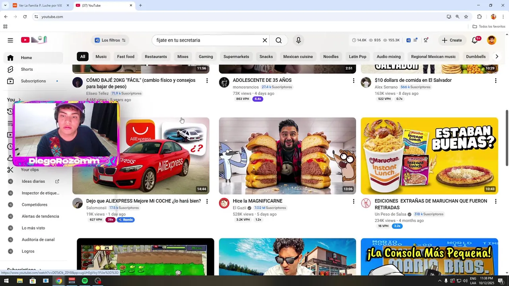509x286 pixels.
Task: Select the Gaming filter chip
Action: [206, 56]
